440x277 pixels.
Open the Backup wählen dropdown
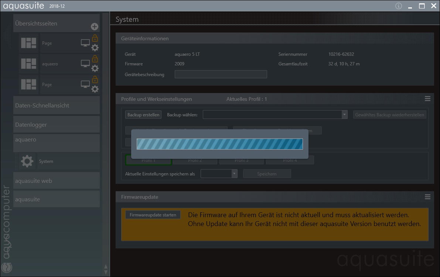[x=344, y=115]
